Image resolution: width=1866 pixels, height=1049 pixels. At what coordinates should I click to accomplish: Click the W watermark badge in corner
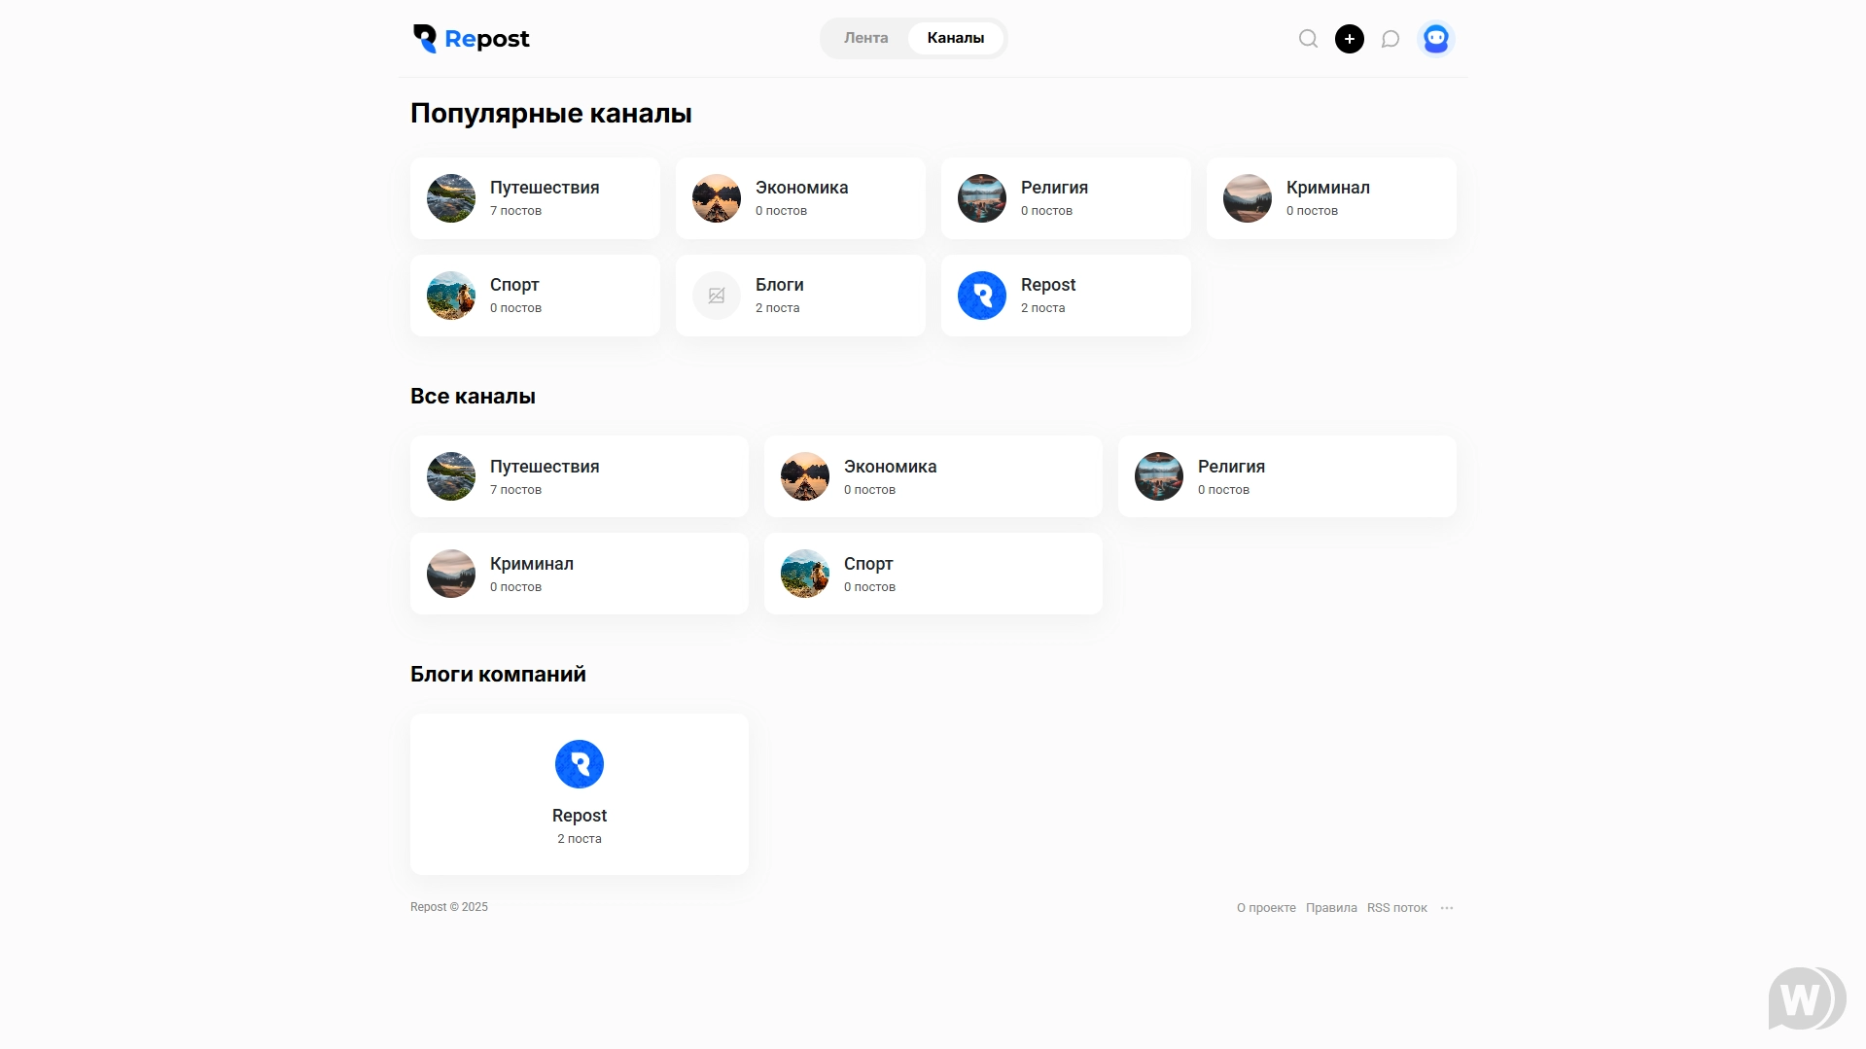pyautogui.click(x=1806, y=998)
